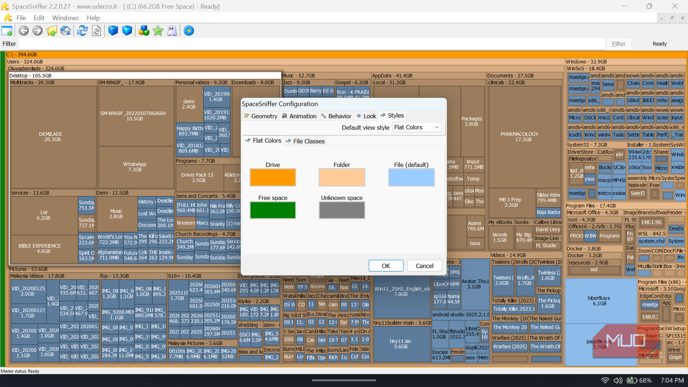Image resolution: width=688 pixels, height=387 pixels.
Task: Click the ghost icon for free space
Action: pyautogui.click(x=172, y=31)
